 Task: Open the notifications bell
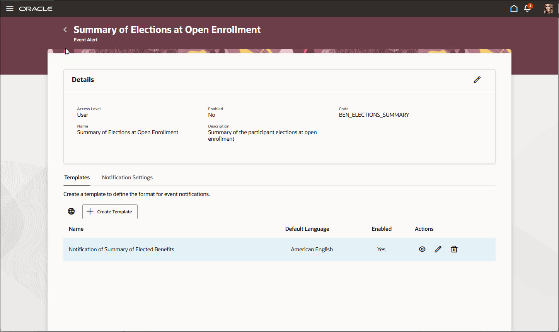527,9
